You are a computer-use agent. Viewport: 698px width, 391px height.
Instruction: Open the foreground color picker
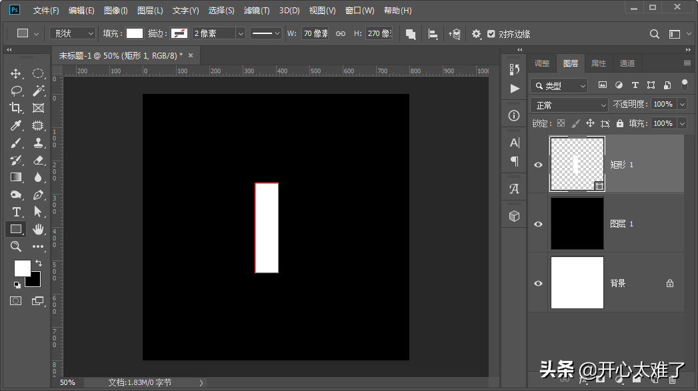[22, 268]
